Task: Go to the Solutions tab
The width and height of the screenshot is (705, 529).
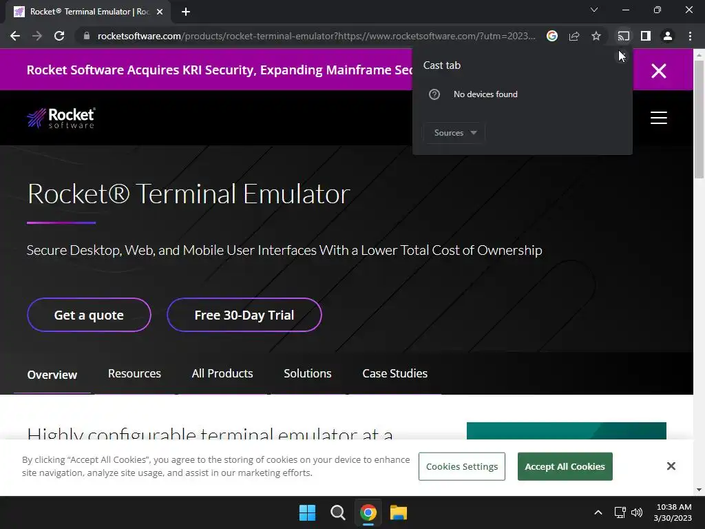Action: coord(308,373)
